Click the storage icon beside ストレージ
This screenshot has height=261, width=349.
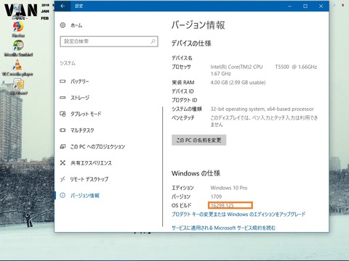pos(63,98)
